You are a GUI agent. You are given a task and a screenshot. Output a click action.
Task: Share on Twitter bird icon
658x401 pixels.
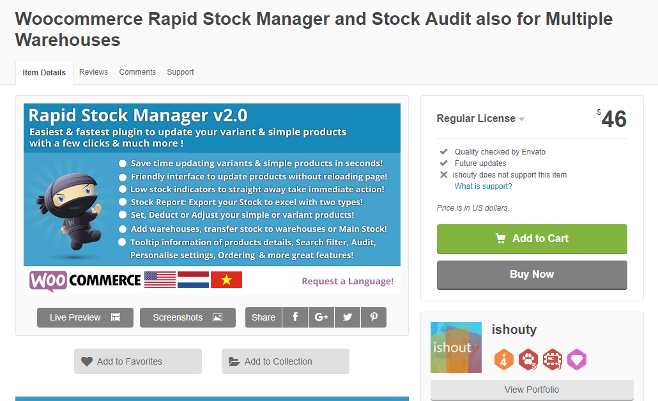click(347, 317)
